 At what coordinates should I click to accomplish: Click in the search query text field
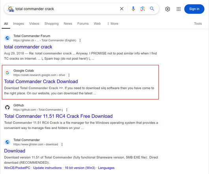pos(67,9)
